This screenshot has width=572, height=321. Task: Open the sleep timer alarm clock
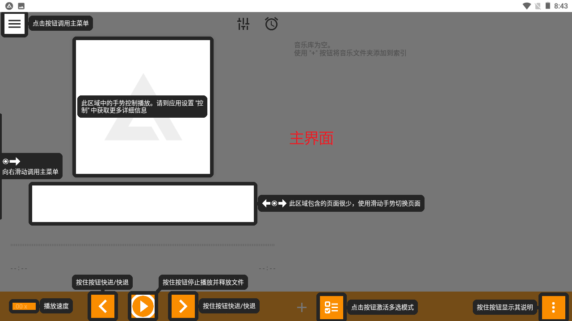coord(271,24)
